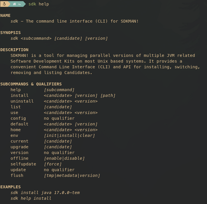
Task: Click the EXAMPLES section heading
Action: (x=11, y=187)
